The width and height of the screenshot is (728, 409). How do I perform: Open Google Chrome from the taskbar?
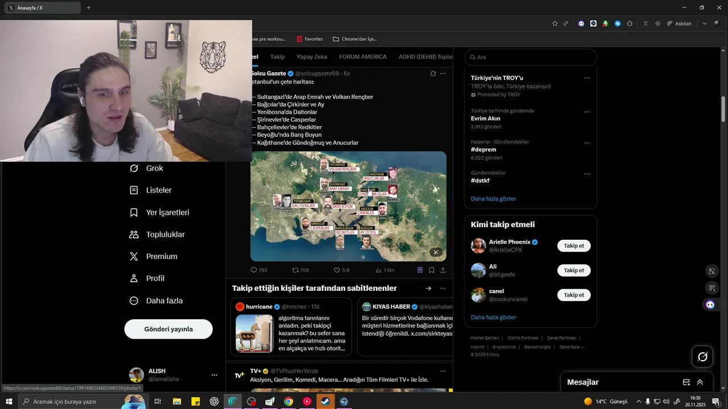pyautogui.click(x=288, y=402)
